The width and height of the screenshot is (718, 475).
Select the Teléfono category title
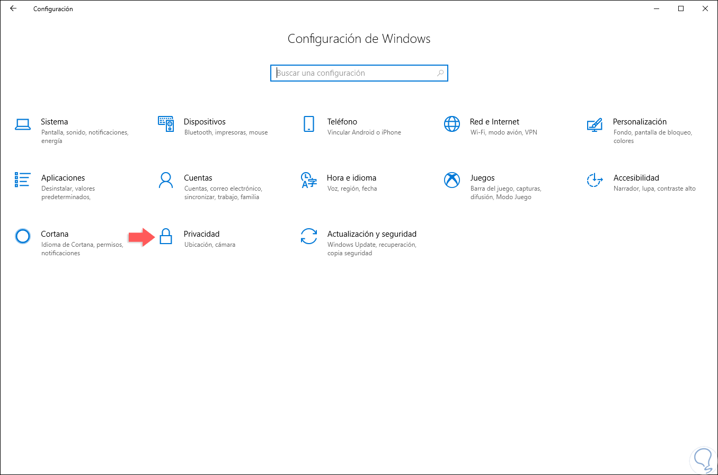(342, 122)
